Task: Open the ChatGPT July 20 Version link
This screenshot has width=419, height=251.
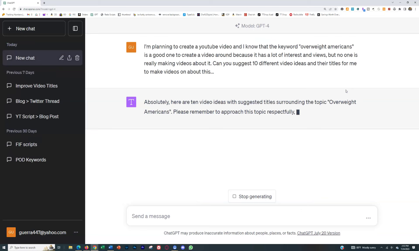Action: [x=318, y=233]
